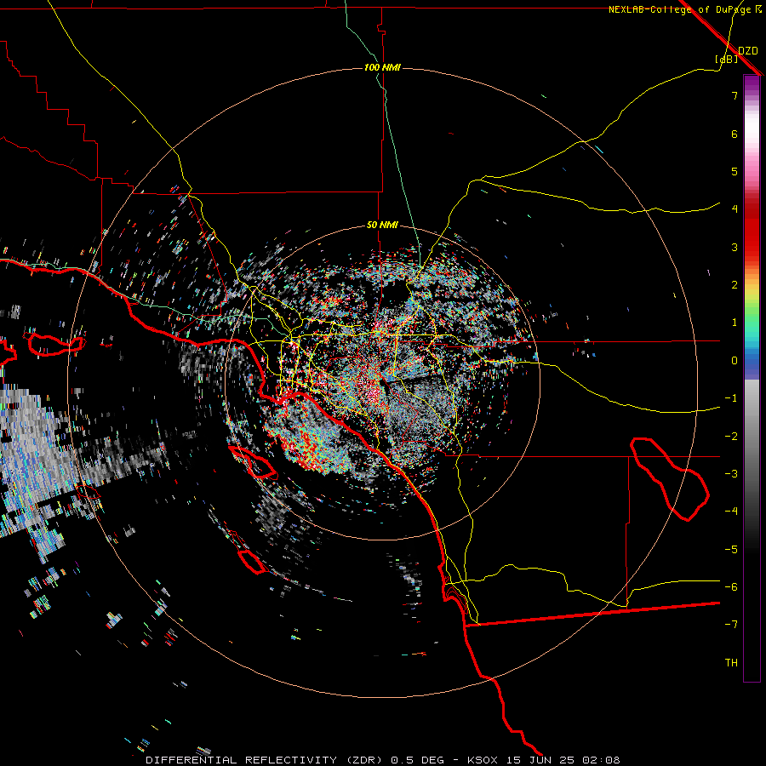Click the [dB] units label

(726, 60)
